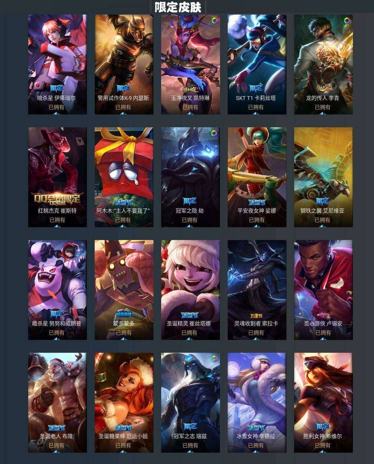Select the 限定皮肤 tab header

point(178,7)
